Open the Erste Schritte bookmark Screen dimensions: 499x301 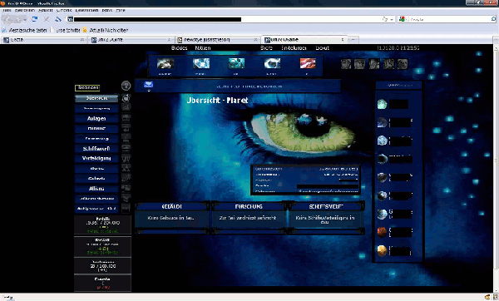(x=66, y=30)
